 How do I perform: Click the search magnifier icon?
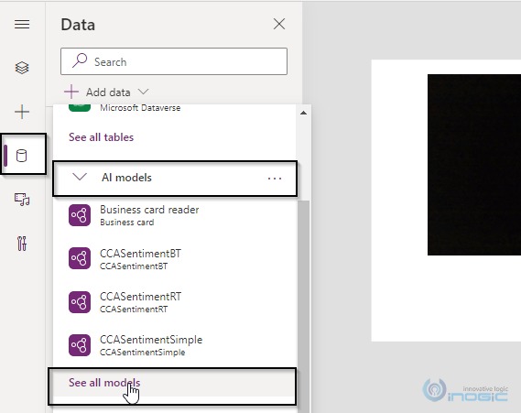(80, 60)
